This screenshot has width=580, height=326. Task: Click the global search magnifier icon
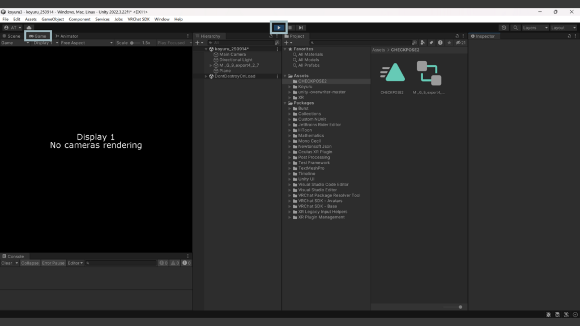click(x=515, y=27)
